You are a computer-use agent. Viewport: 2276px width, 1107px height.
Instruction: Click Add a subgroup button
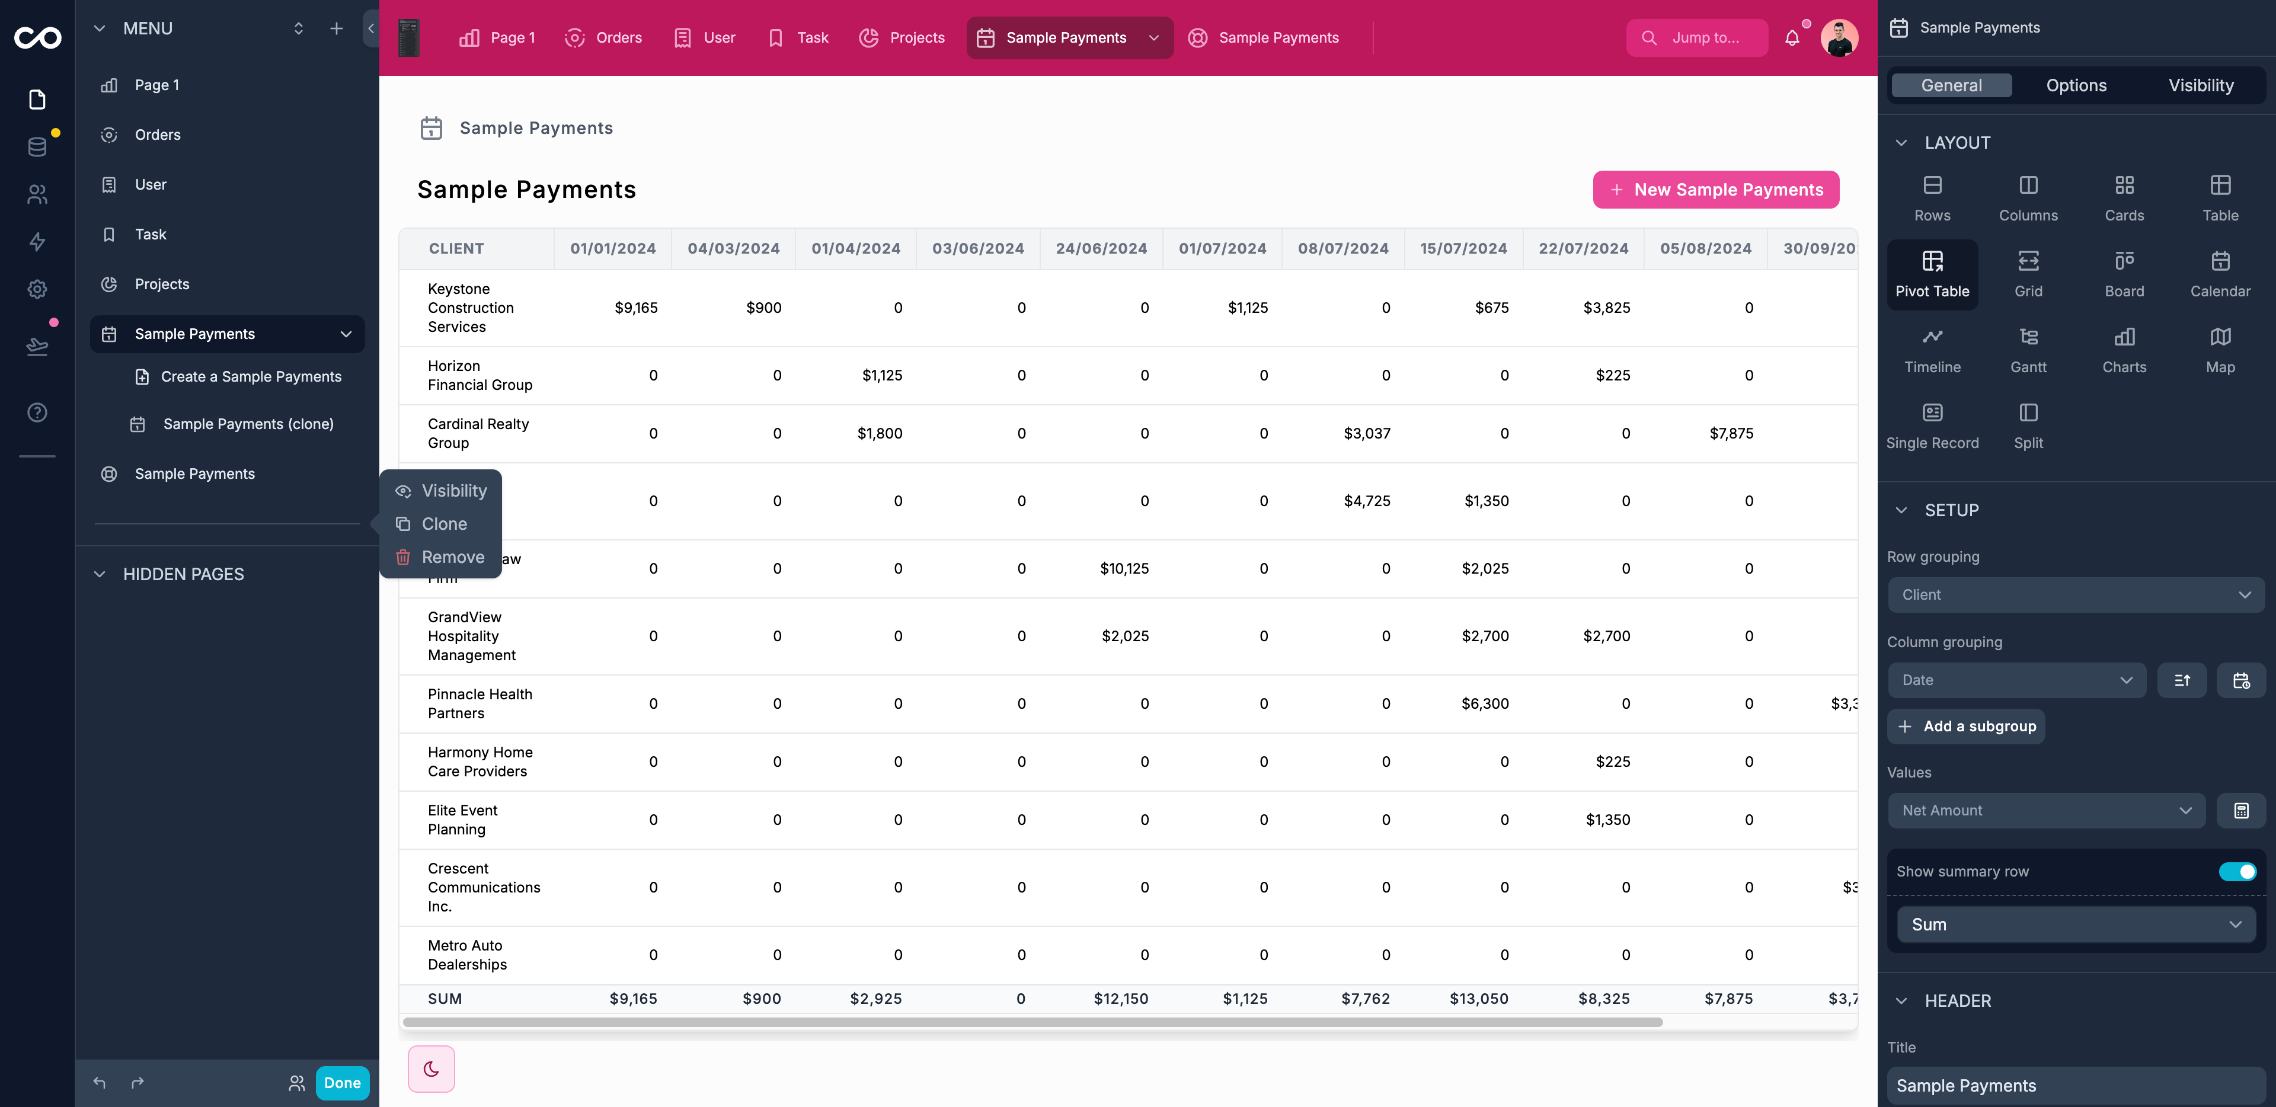coord(1966,726)
